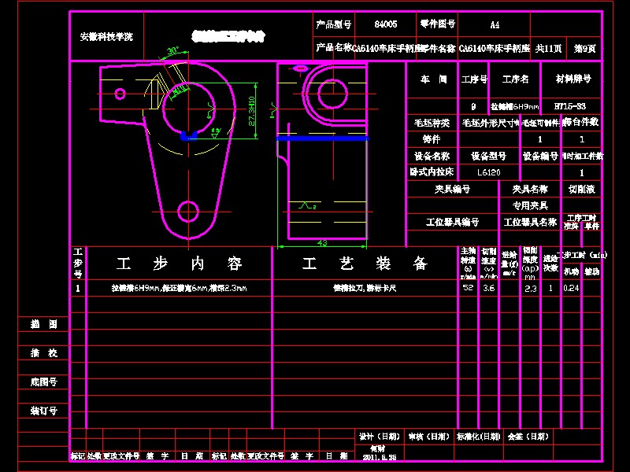Click the spindle speed value 52
630x472 pixels.
[x=468, y=288]
